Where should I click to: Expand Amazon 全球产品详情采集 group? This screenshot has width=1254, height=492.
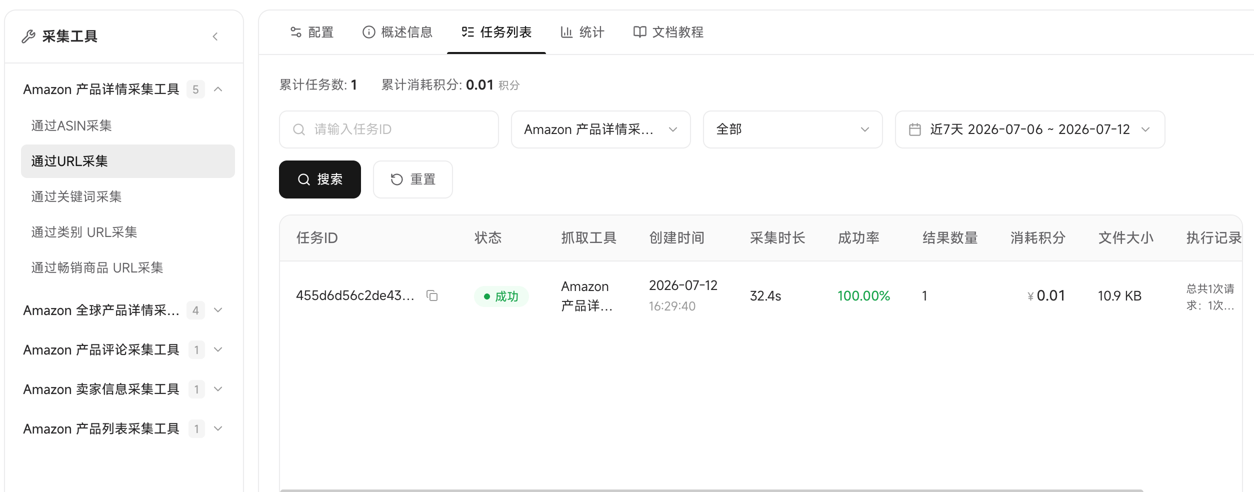(x=218, y=310)
